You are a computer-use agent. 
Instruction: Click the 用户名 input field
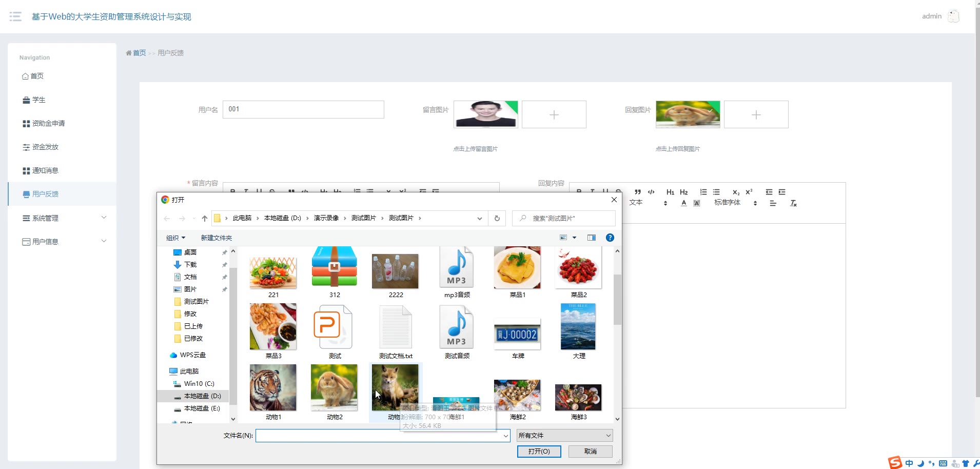click(x=303, y=109)
